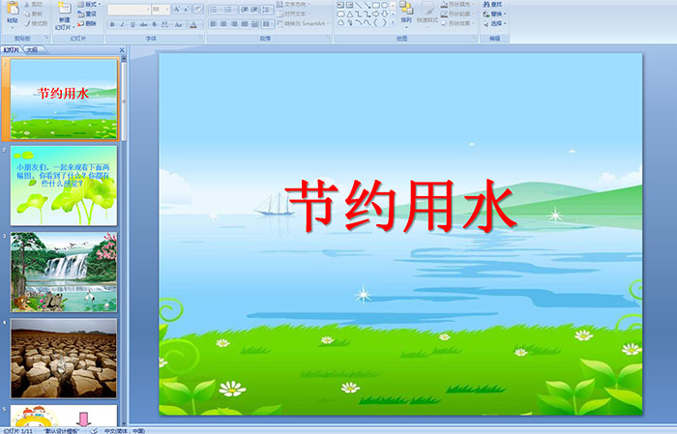677x434 pixels.
Task: Close the slide thumbnail pane
Action: 122,50
